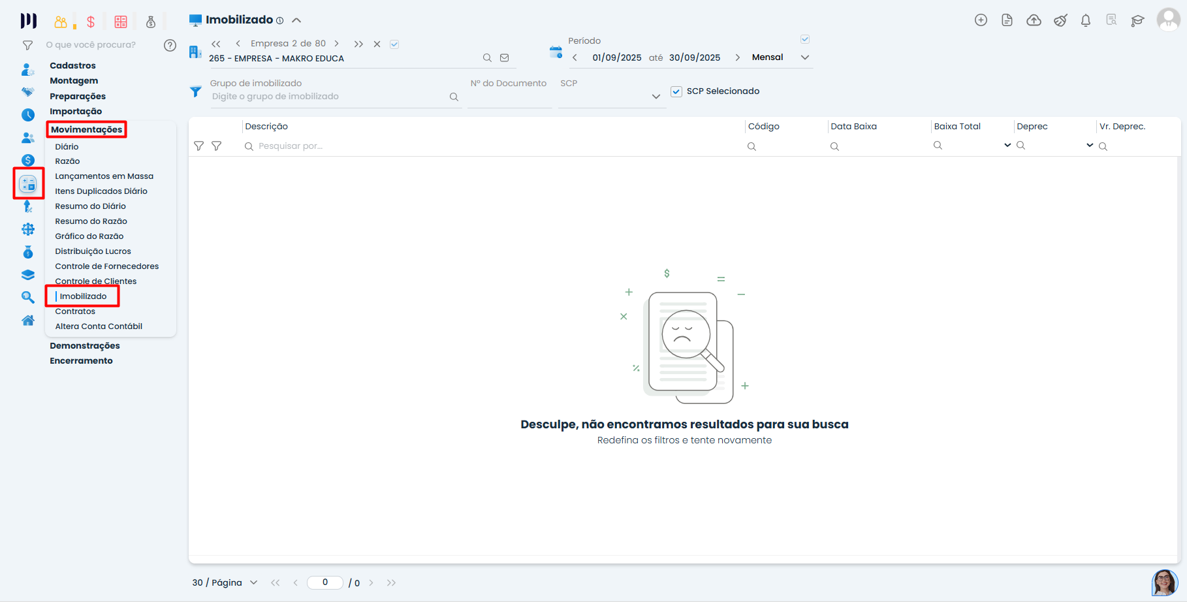
Task: Expand the SCP dropdown
Action: pyautogui.click(x=656, y=97)
